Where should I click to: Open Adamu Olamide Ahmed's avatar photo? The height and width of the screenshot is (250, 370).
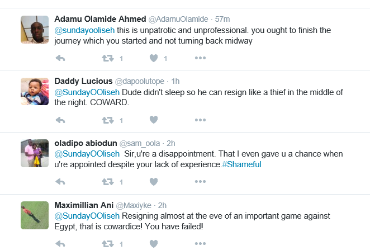35,30
